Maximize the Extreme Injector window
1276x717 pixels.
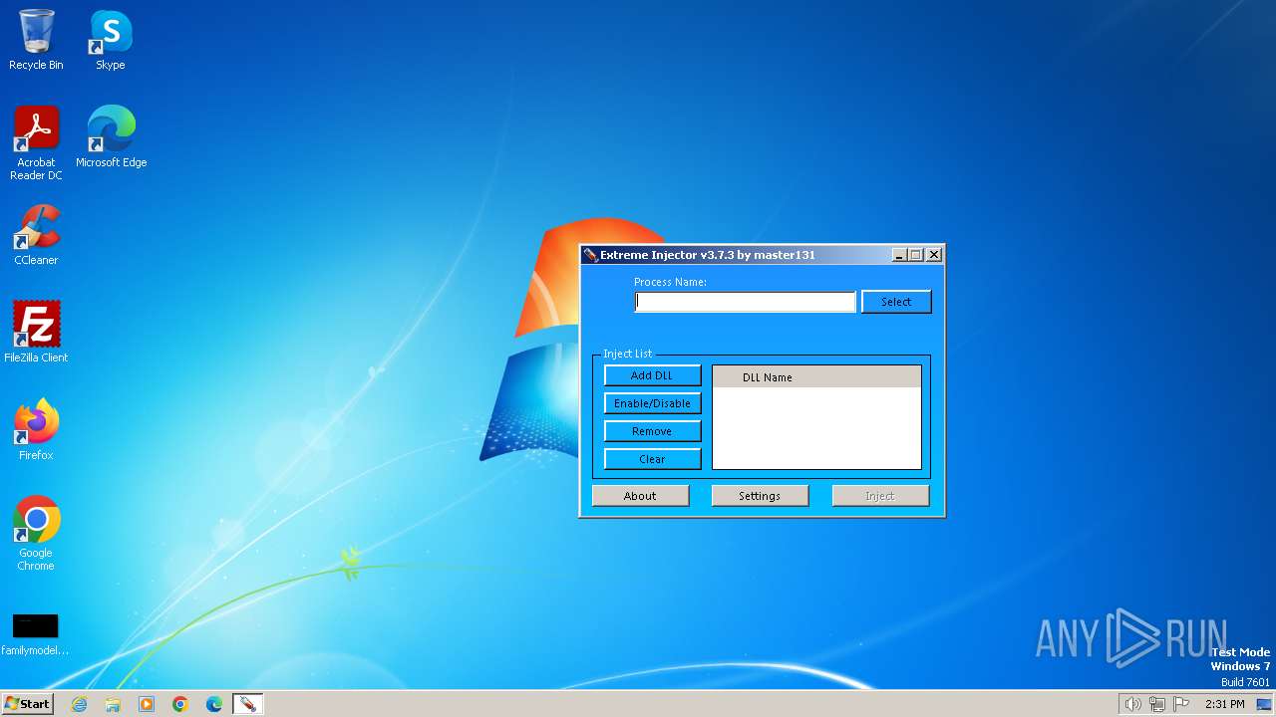916,255
